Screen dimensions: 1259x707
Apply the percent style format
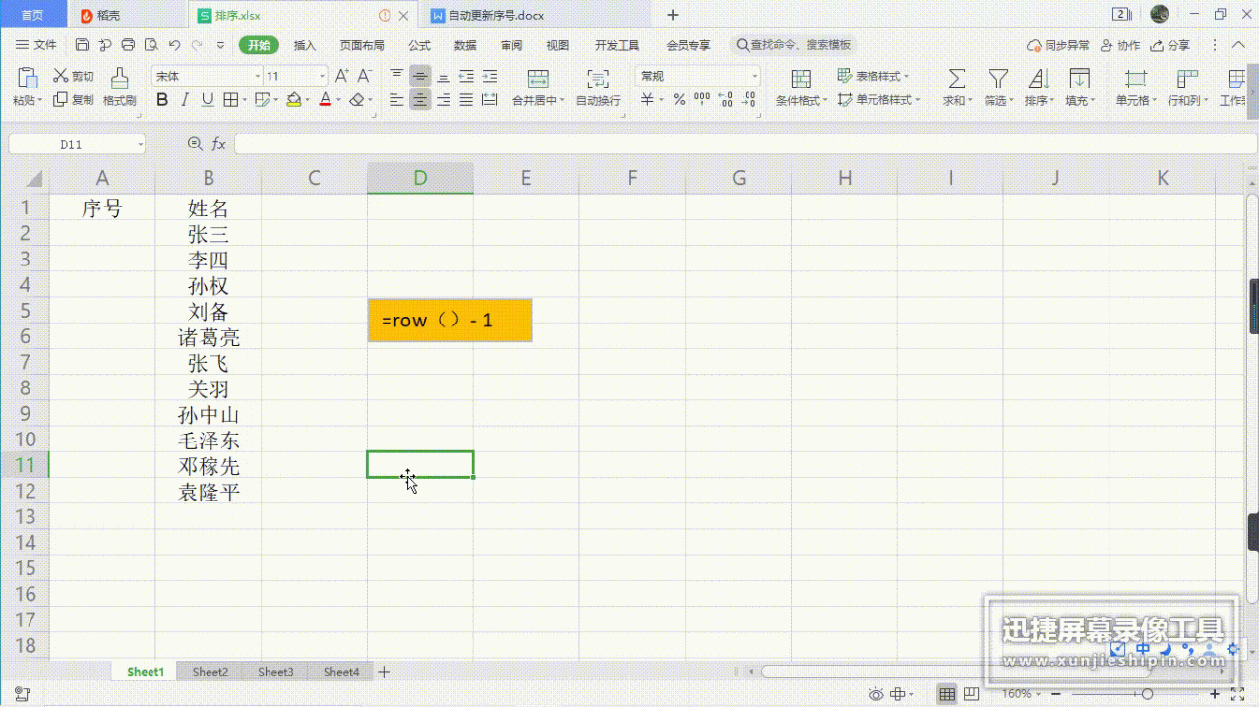point(679,100)
